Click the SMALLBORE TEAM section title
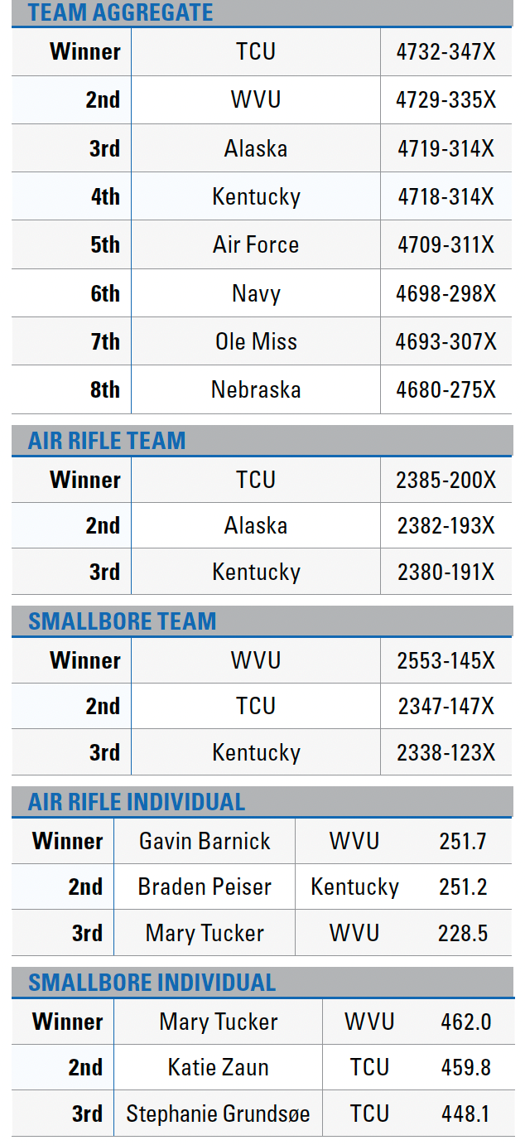 point(122,621)
